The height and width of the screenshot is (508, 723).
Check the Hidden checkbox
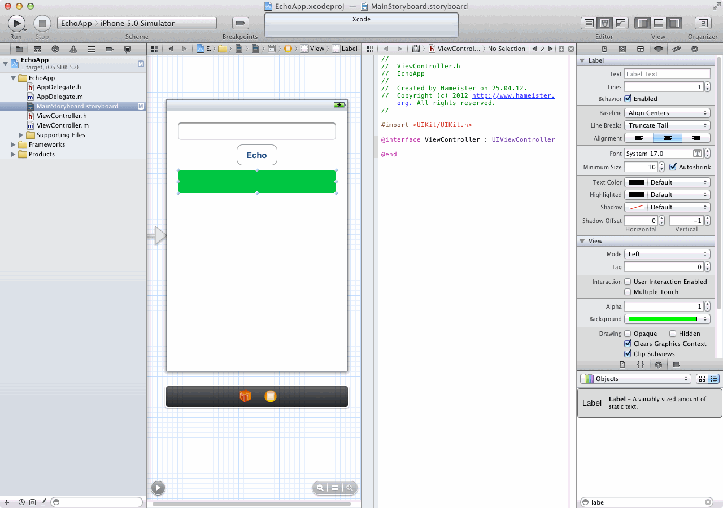coord(673,334)
